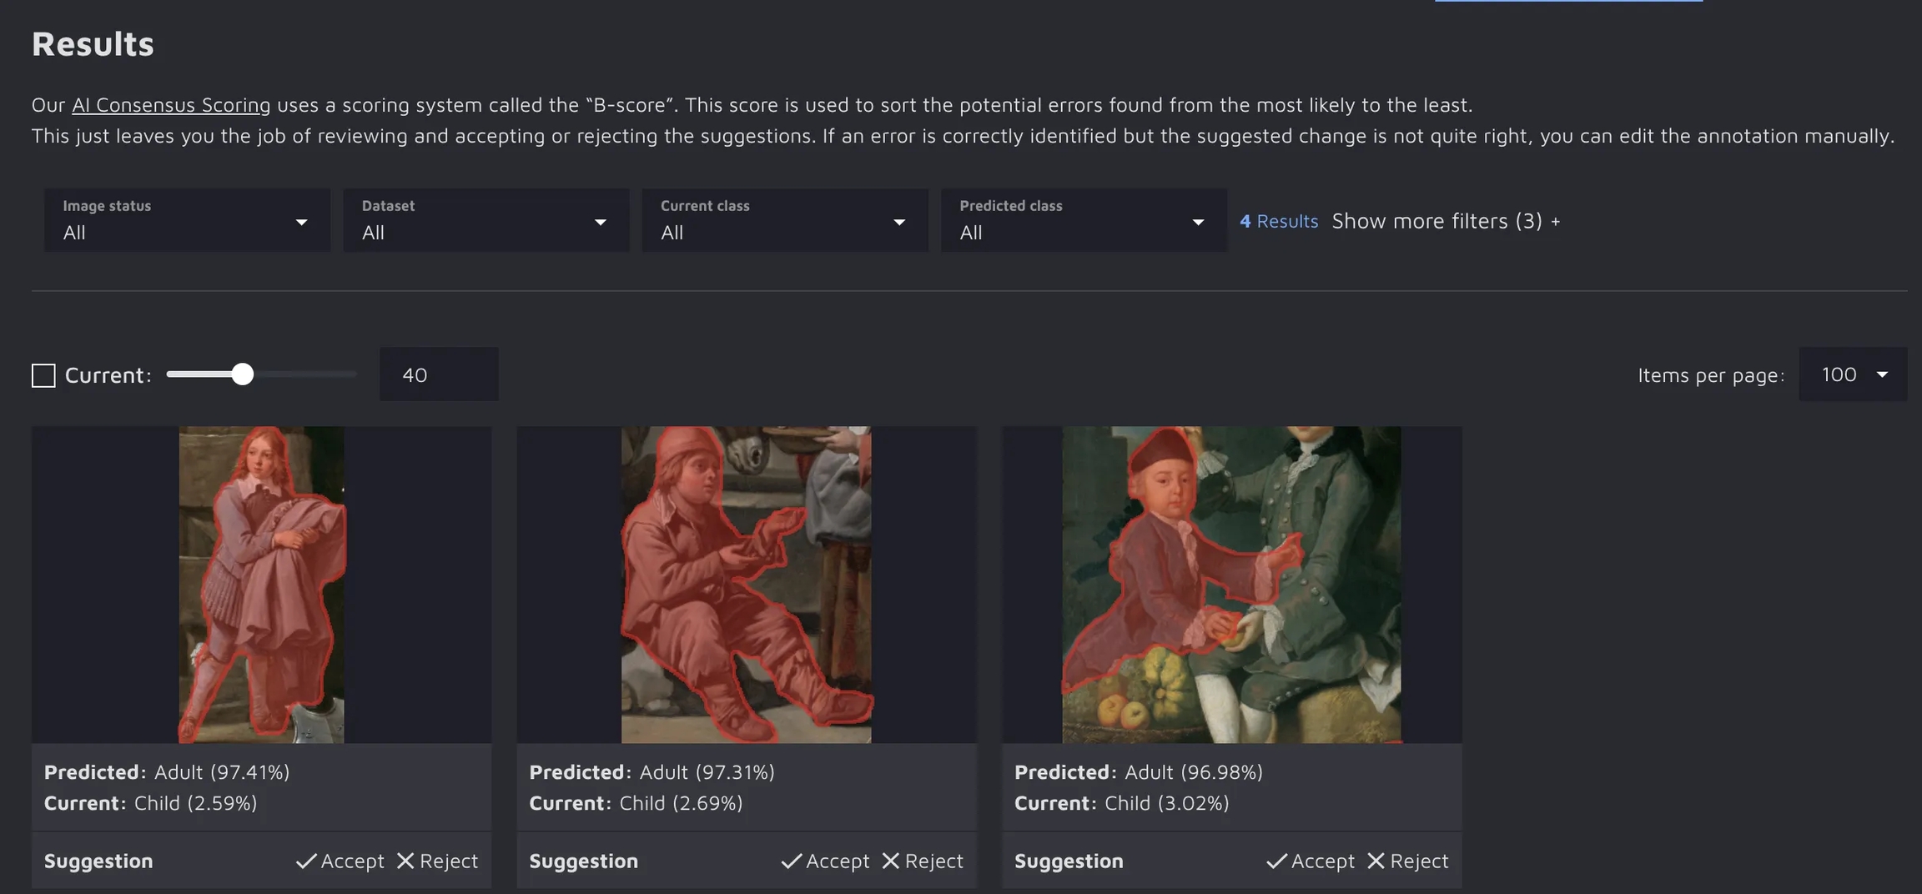Open the seated beggar boy thumbnail

coord(746,585)
